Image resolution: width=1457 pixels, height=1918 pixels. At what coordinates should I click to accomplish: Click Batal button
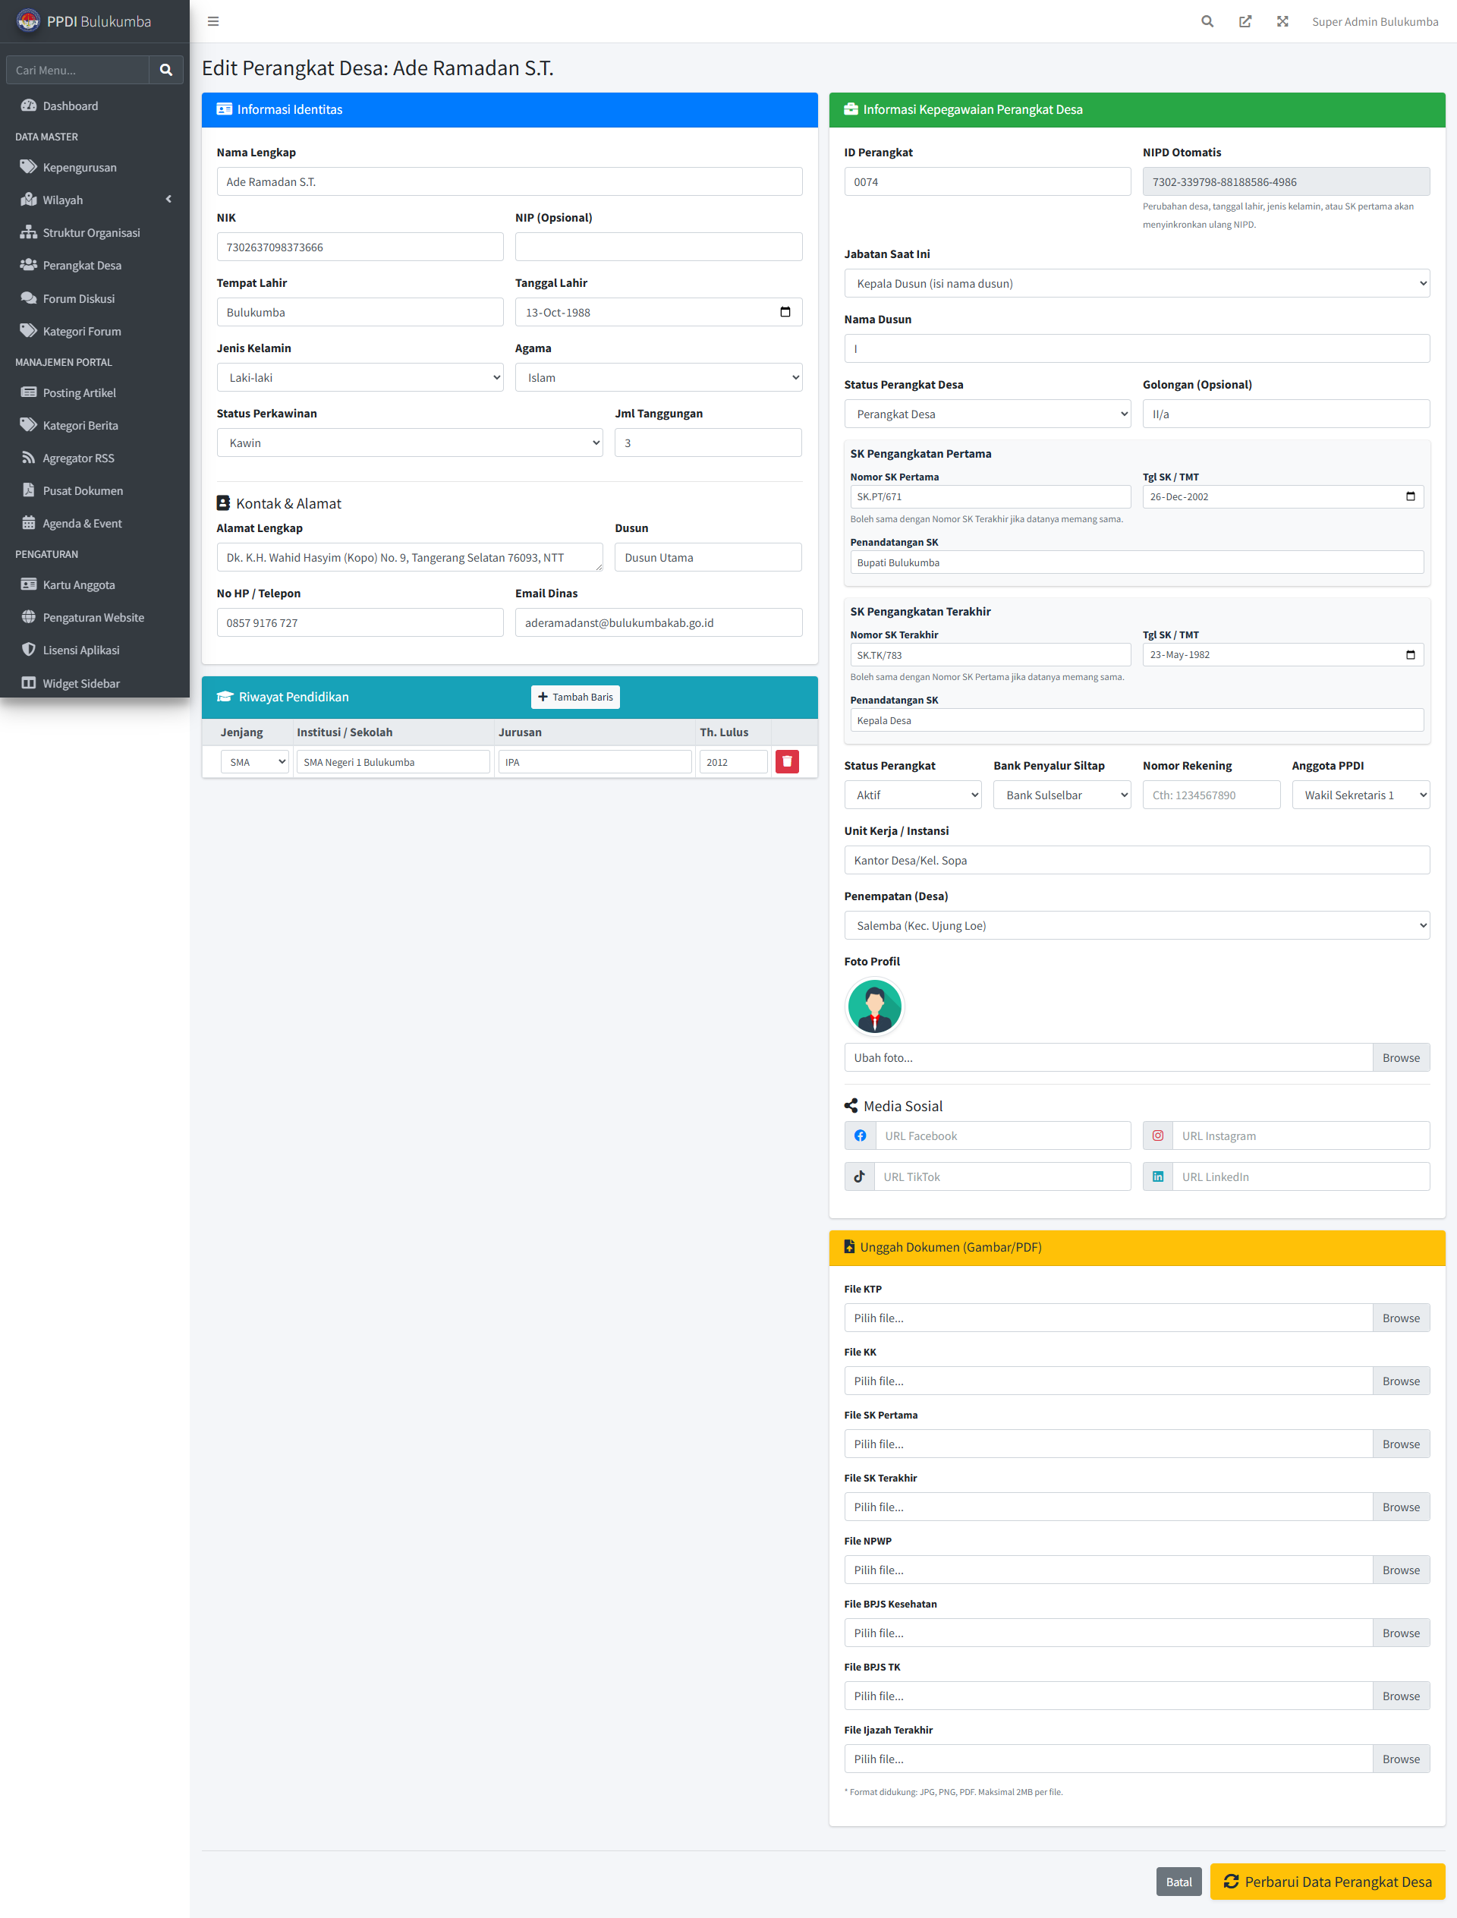(1179, 1882)
